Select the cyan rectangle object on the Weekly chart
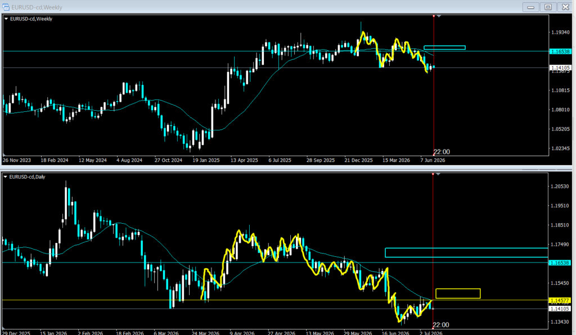The width and height of the screenshot is (576, 335). tap(444, 48)
